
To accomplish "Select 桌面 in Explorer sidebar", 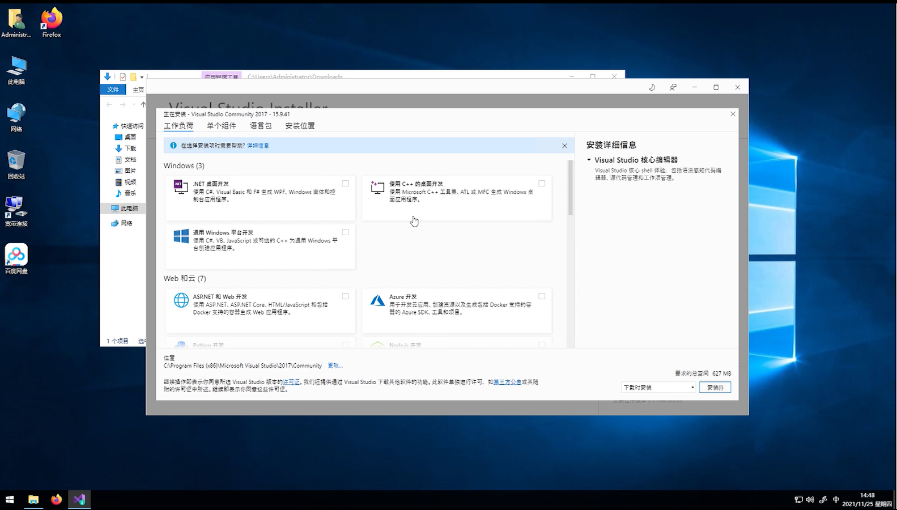I will click(x=126, y=137).
